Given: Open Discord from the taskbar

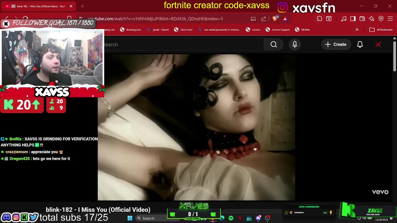Looking at the screenshot, I should pyautogui.click(x=258, y=218).
